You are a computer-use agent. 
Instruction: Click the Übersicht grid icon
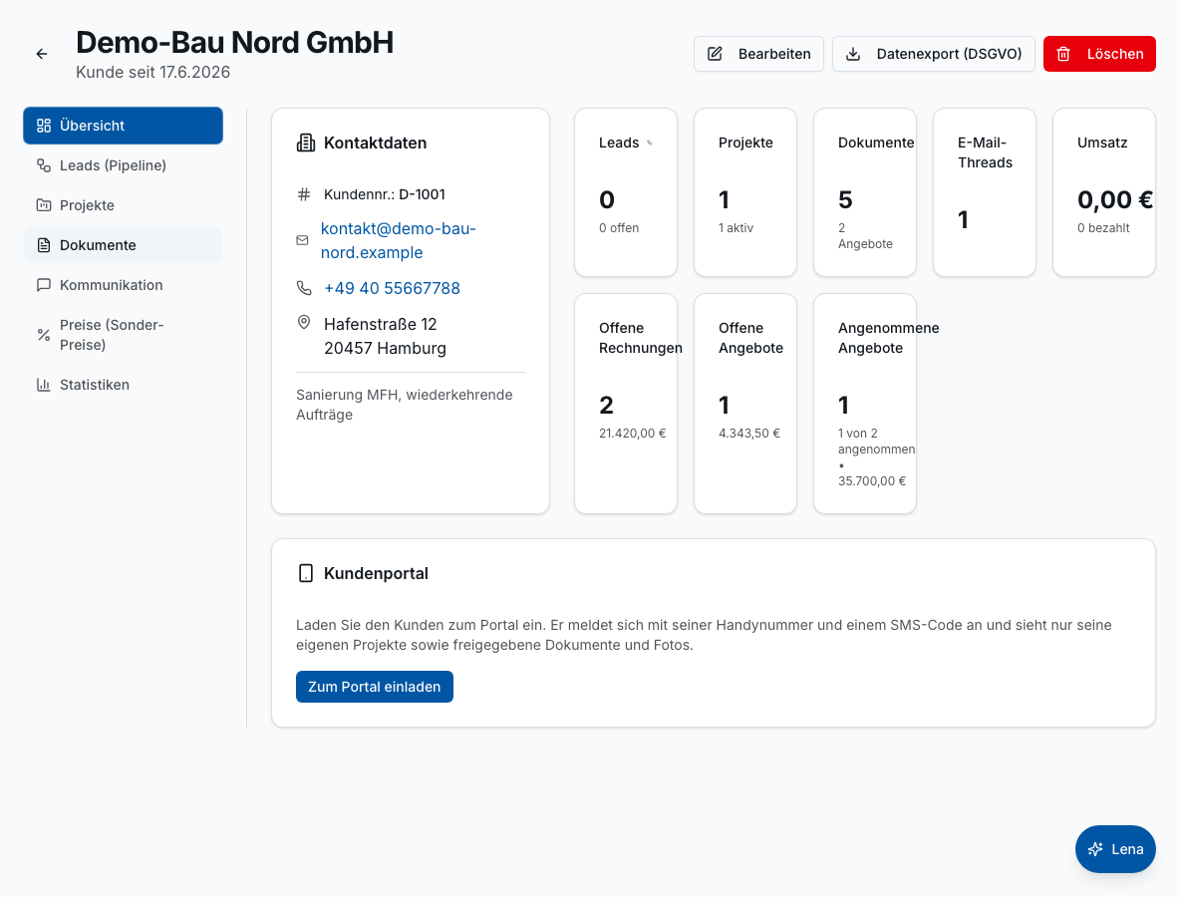pos(44,126)
